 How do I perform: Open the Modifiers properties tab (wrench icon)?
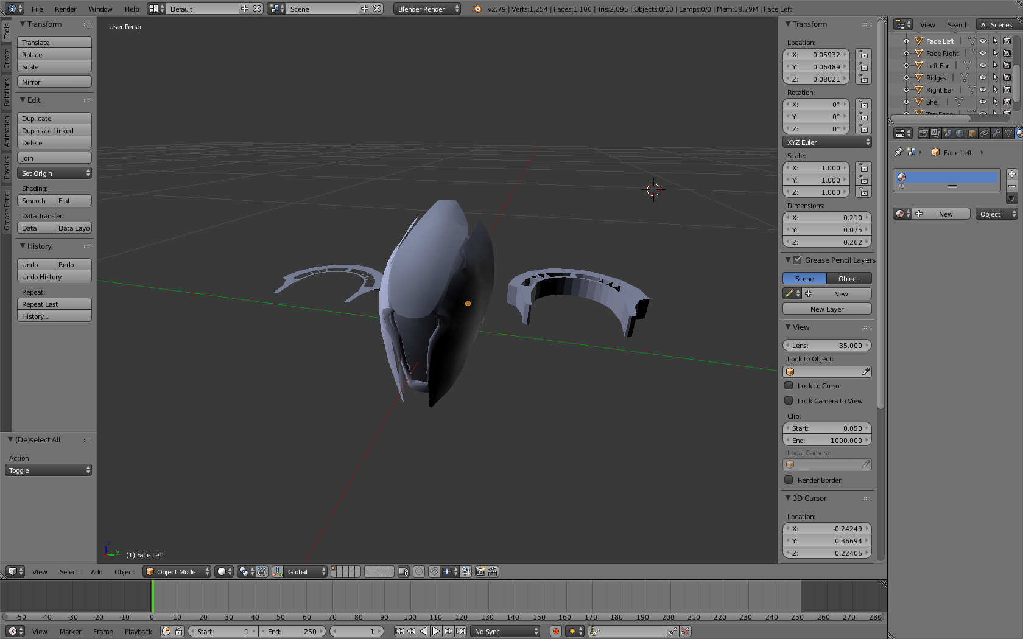[x=996, y=133]
